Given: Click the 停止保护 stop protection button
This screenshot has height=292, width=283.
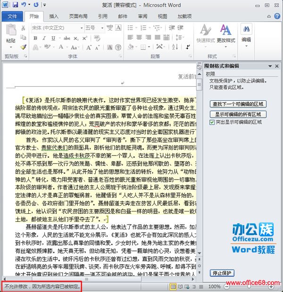Looking at the screenshot, I should (x=222, y=273).
